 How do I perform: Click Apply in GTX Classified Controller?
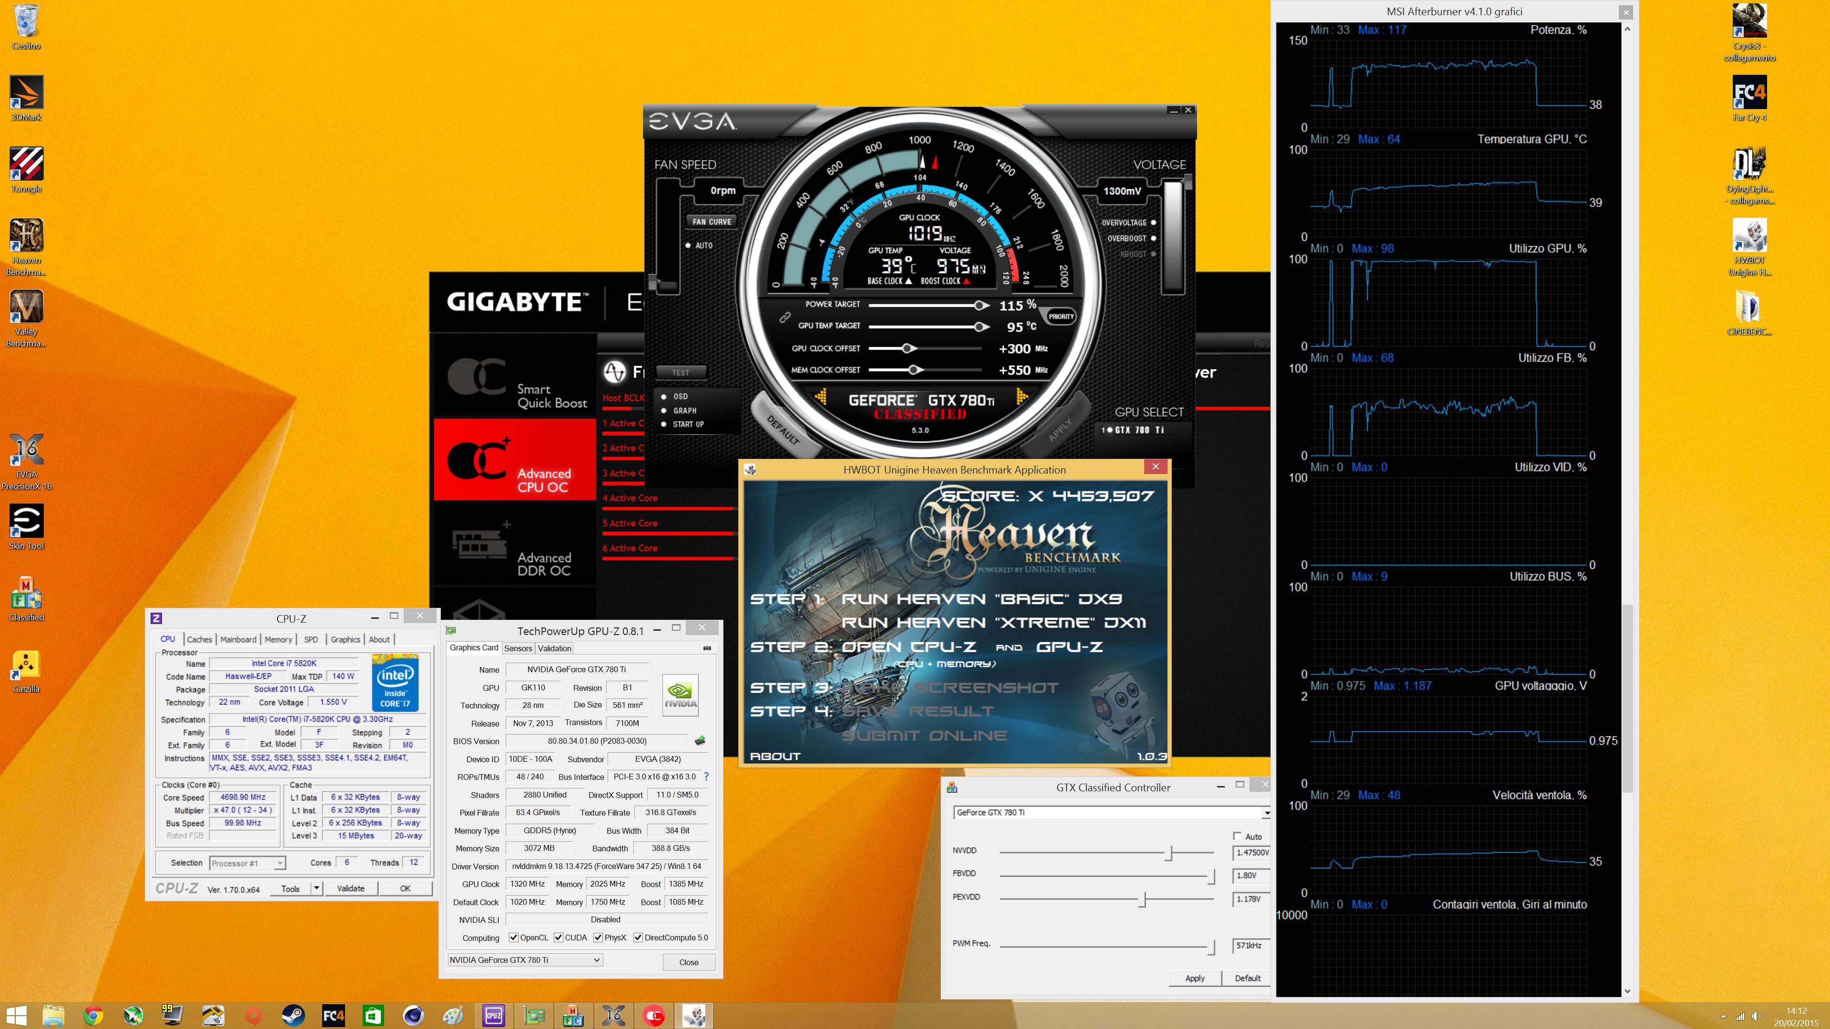point(1195,978)
